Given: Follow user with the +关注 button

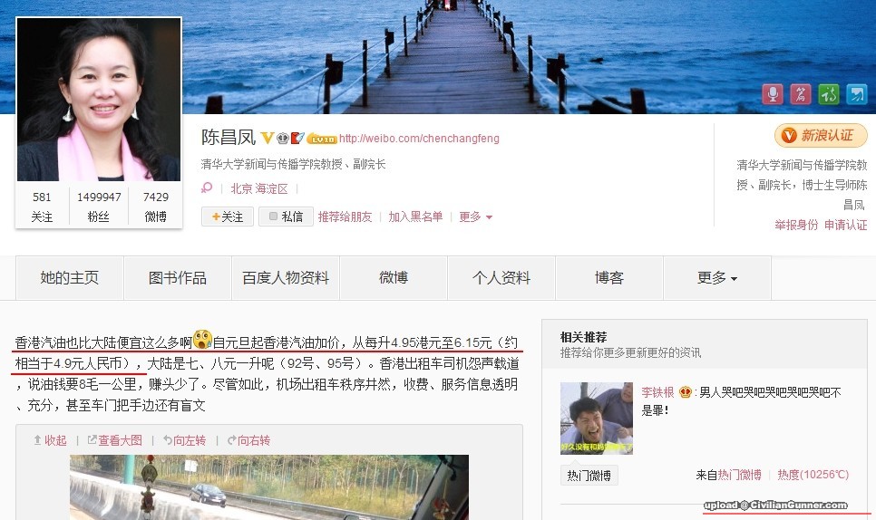Looking at the screenshot, I should coord(228,217).
